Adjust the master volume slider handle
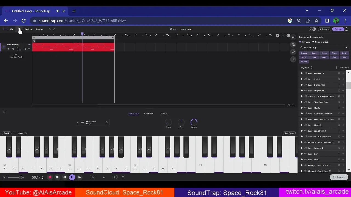 [x=20, y=177]
